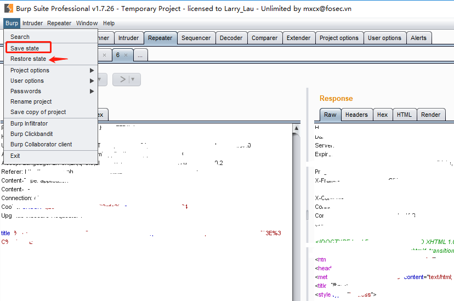The width and height of the screenshot is (454, 301).
Task: Click the Connection header line
Action: (x=20, y=198)
